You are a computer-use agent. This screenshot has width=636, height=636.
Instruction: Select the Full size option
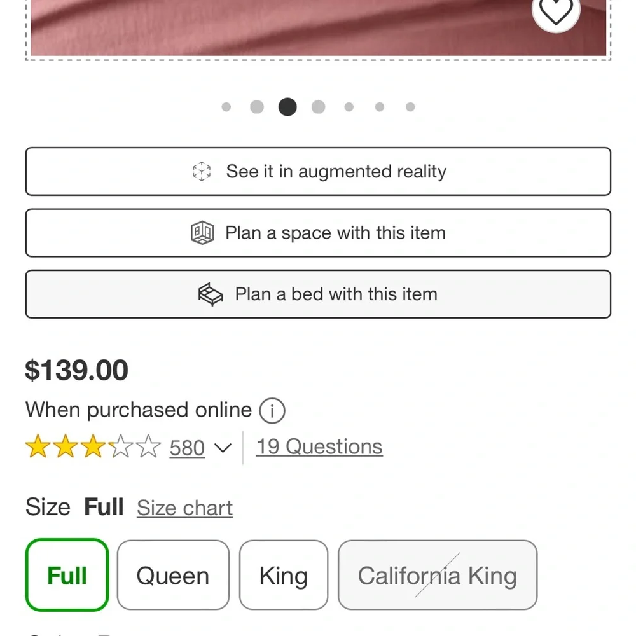[x=66, y=575]
